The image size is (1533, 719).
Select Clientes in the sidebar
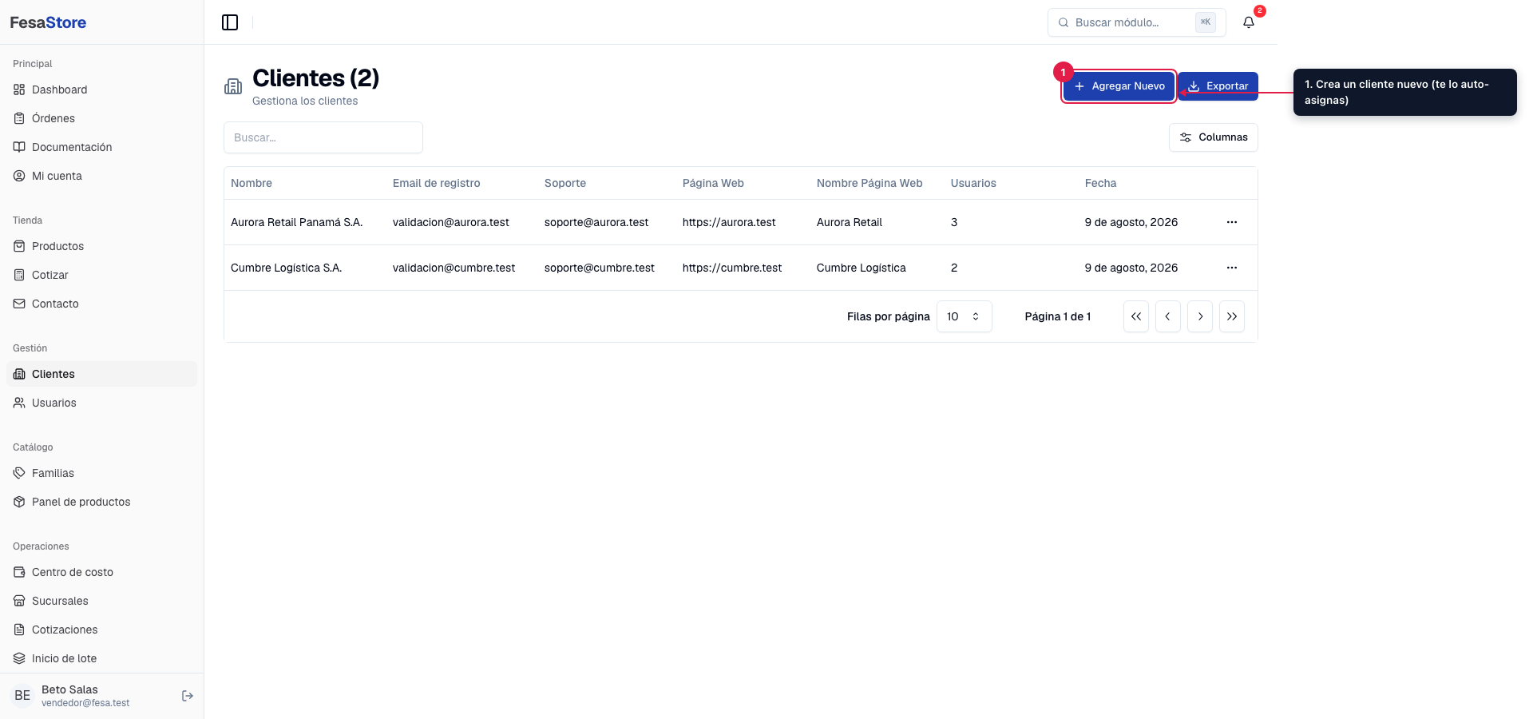101,374
